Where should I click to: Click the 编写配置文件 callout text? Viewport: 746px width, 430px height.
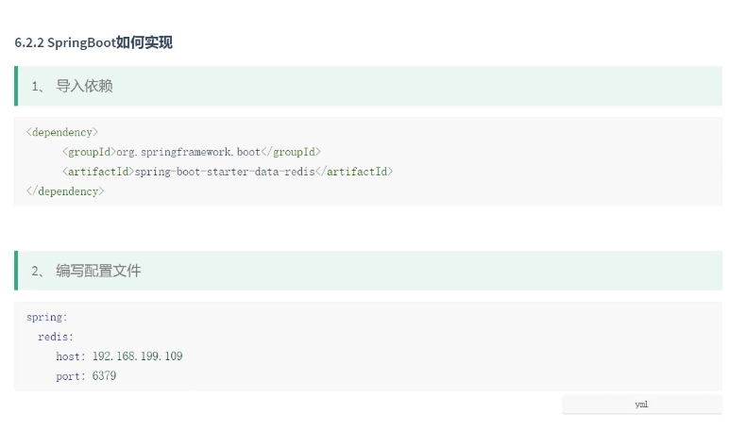coord(98,271)
